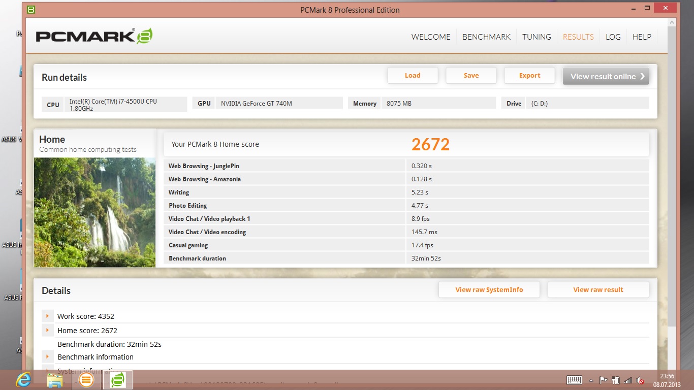Click the PCMark 8 taskbar icon
The image size is (694, 390).
(118, 379)
